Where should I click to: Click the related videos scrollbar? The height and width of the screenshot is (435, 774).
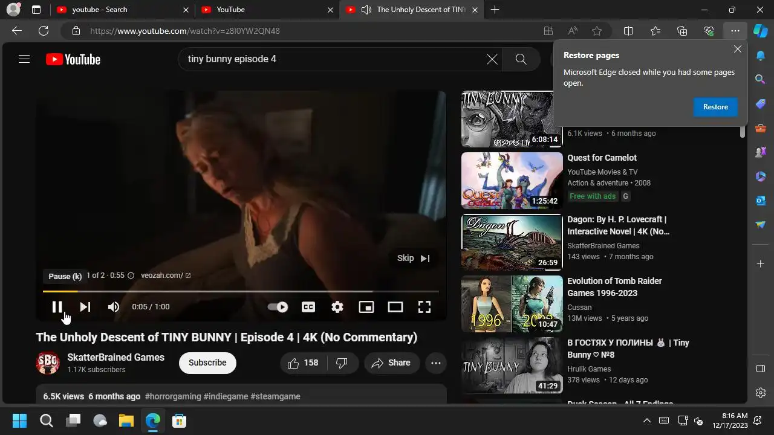pyautogui.click(x=743, y=133)
